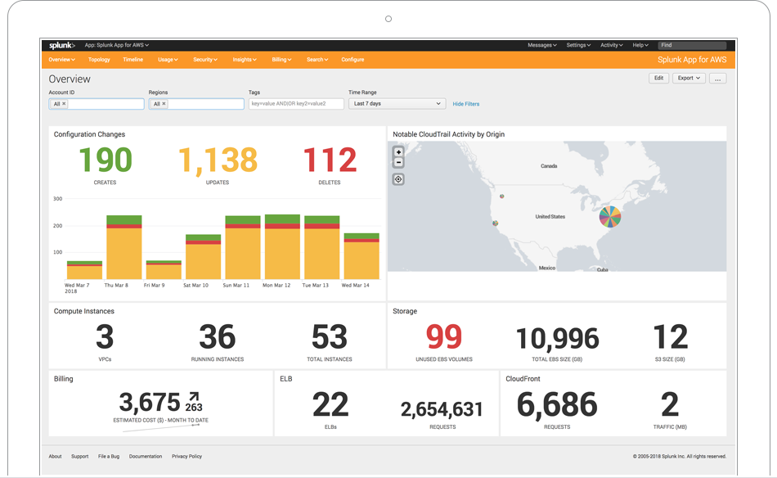Click the Hide Filters link

click(466, 104)
